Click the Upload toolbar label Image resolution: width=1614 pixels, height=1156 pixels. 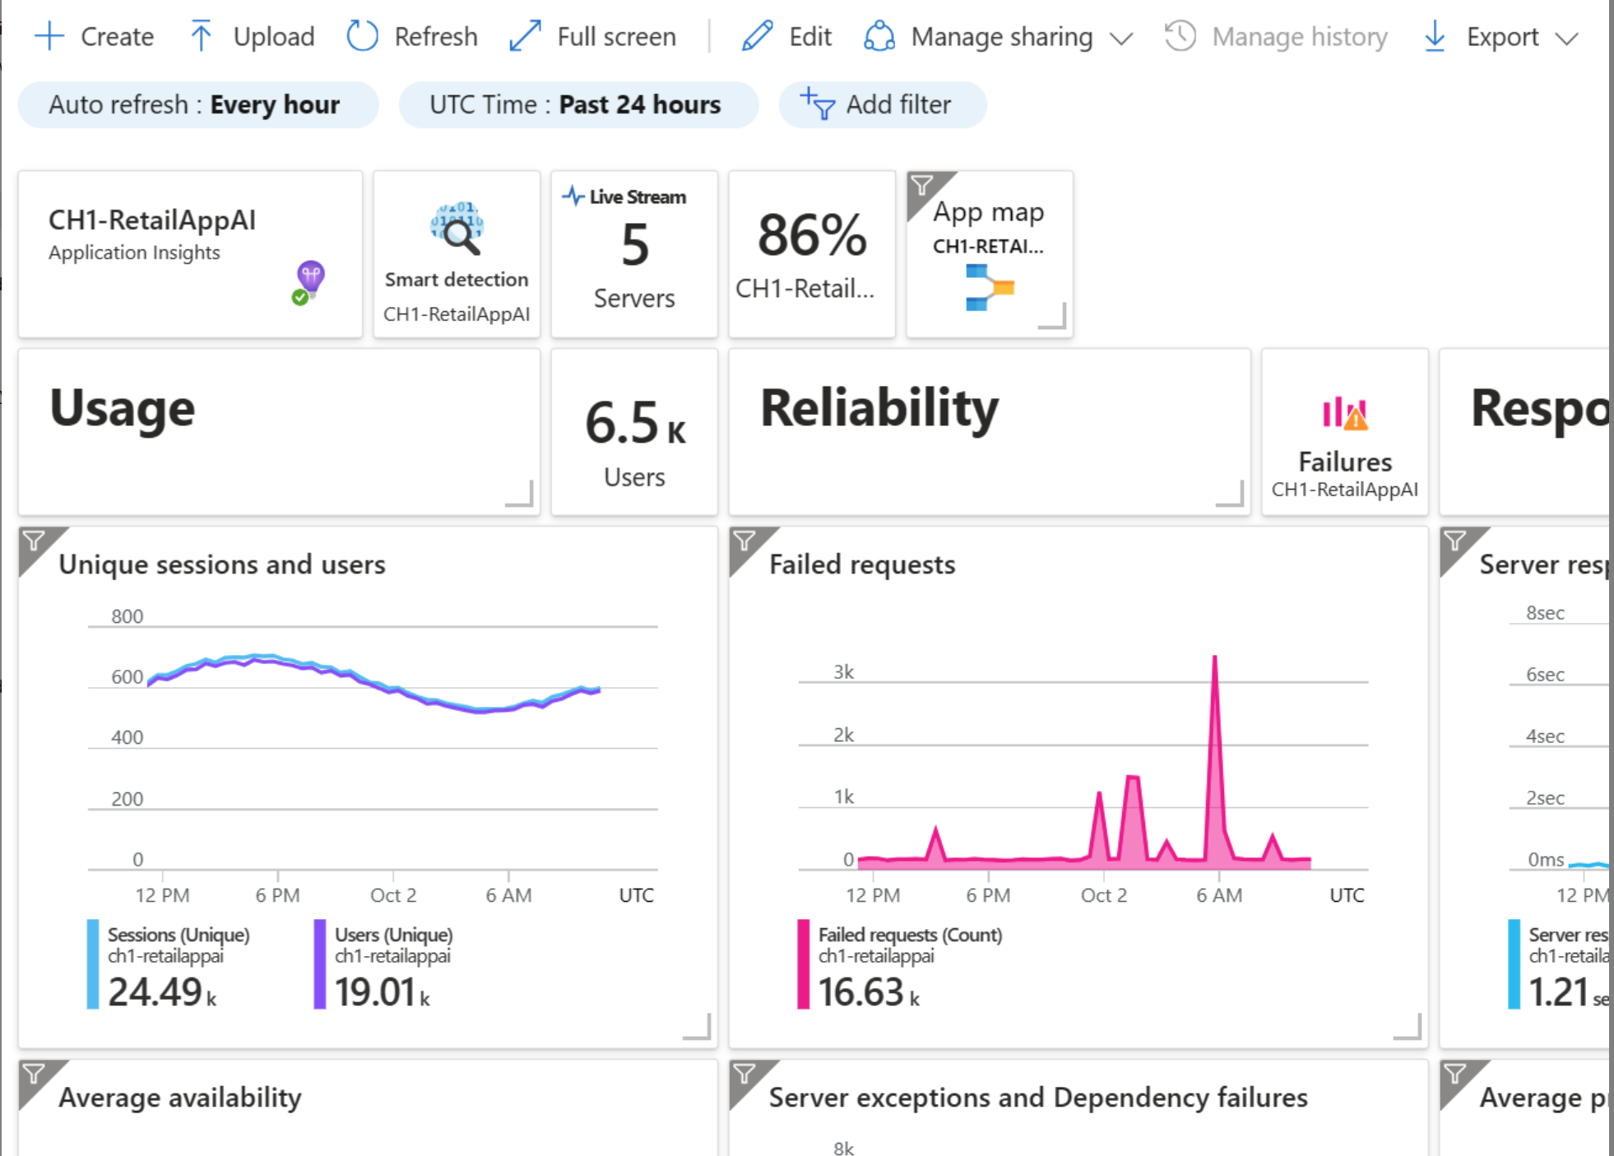click(274, 36)
